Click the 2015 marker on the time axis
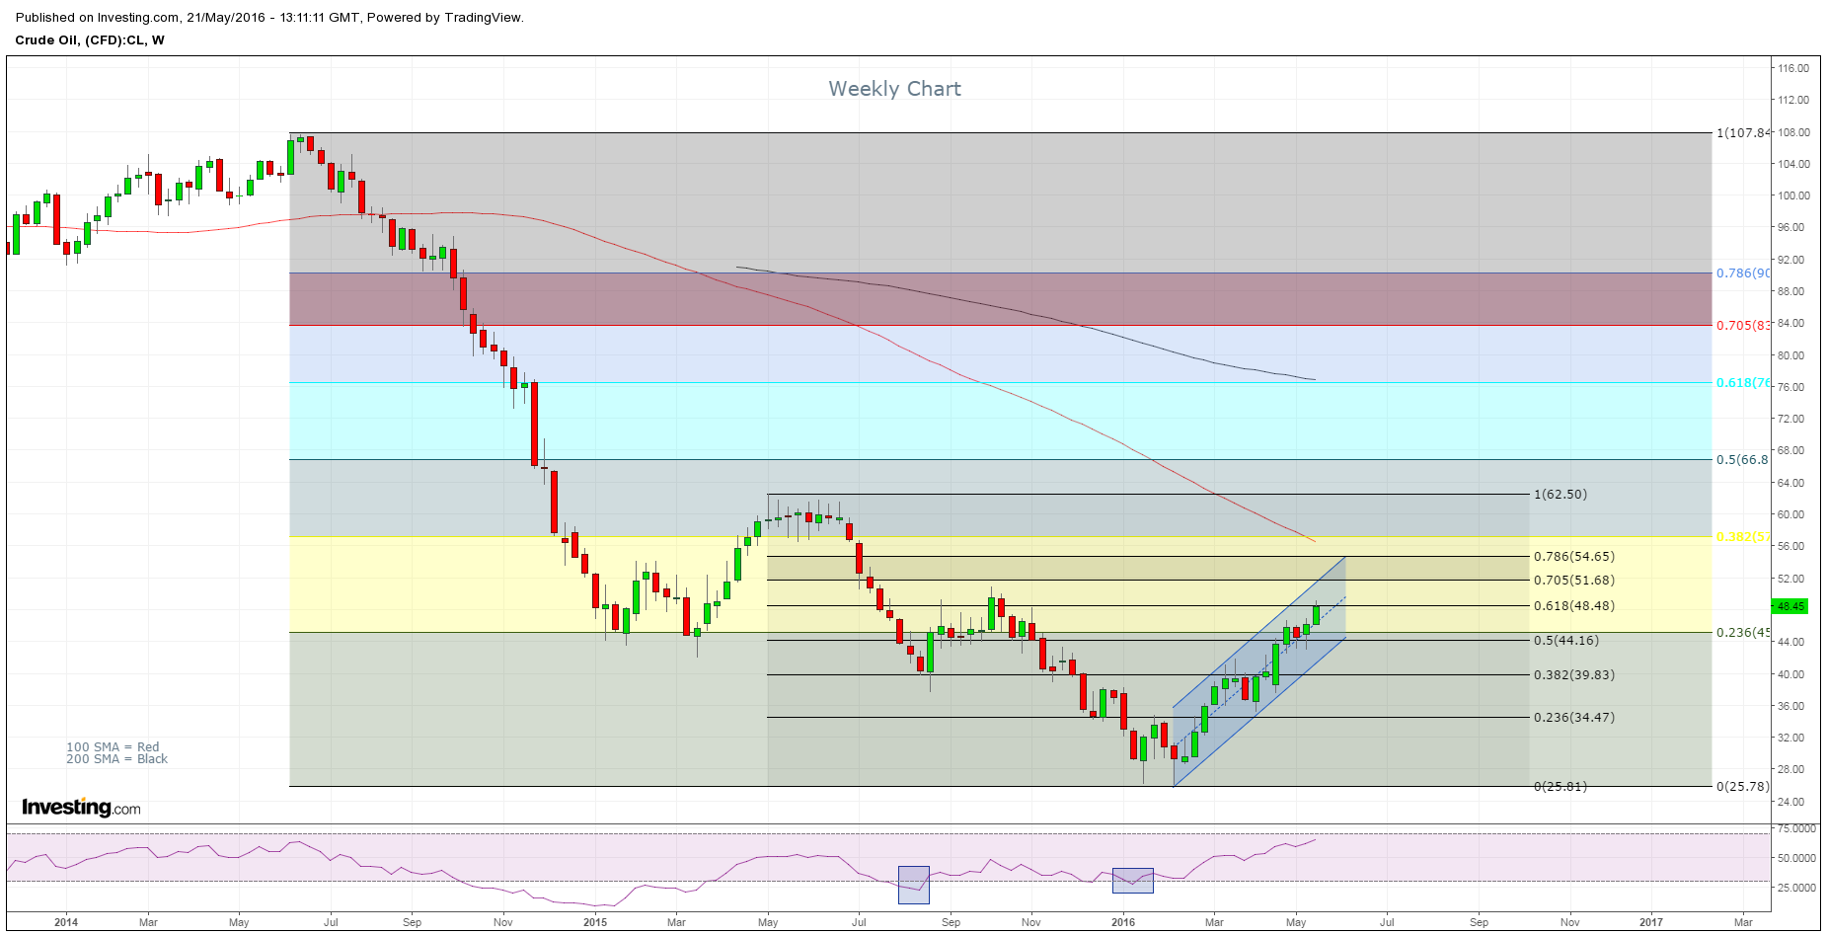1827x935 pixels. coord(595,922)
